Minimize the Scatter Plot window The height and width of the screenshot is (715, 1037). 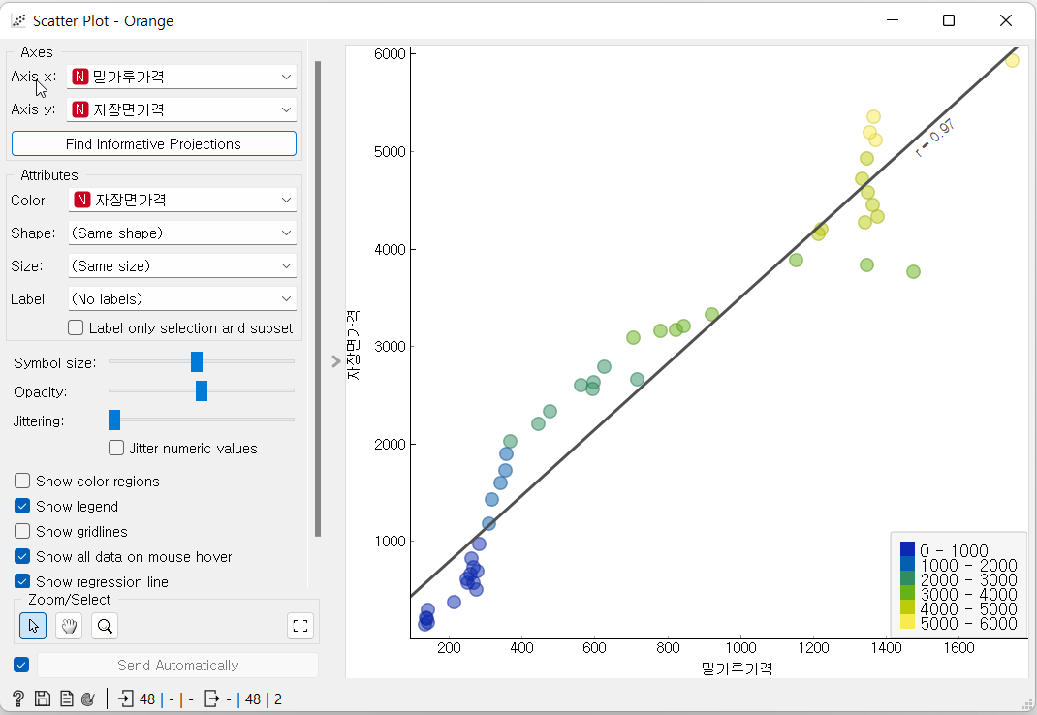point(893,20)
